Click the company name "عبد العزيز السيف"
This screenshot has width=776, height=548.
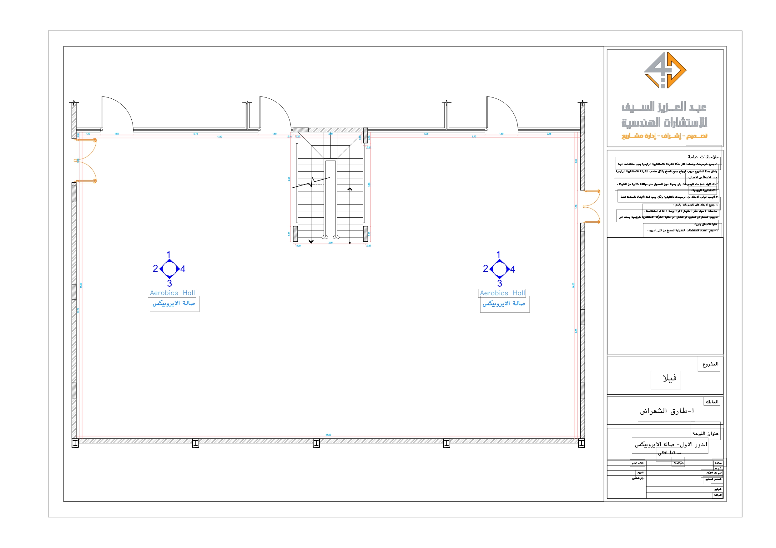pyautogui.click(x=664, y=107)
